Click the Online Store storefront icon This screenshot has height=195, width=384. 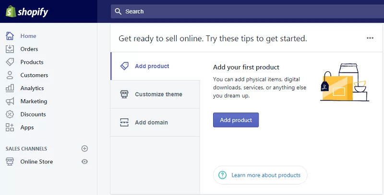10,161
